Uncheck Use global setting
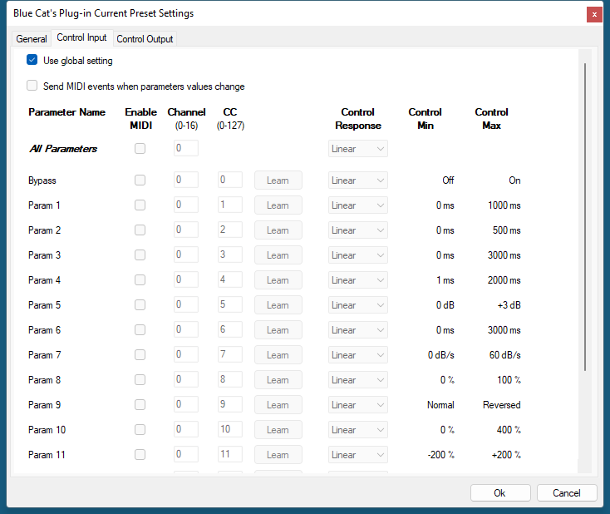 [x=32, y=60]
